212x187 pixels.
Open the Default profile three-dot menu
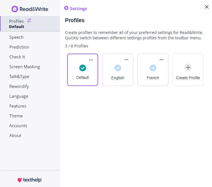tap(91, 60)
